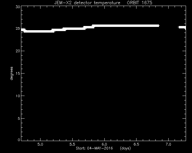Click the x-axis tick label 7.0
This screenshot has height=153, width=192.
(x=168, y=144)
